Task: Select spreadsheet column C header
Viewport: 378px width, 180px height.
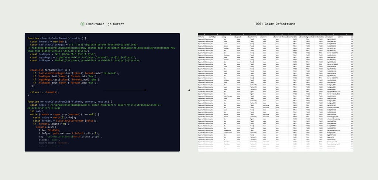Action: click(230, 34)
